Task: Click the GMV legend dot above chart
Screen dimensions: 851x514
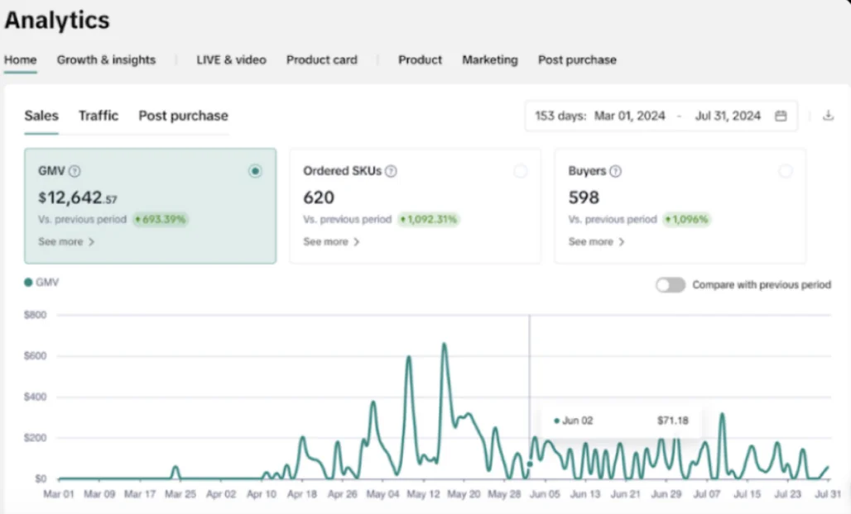Action: click(x=29, y=283)
